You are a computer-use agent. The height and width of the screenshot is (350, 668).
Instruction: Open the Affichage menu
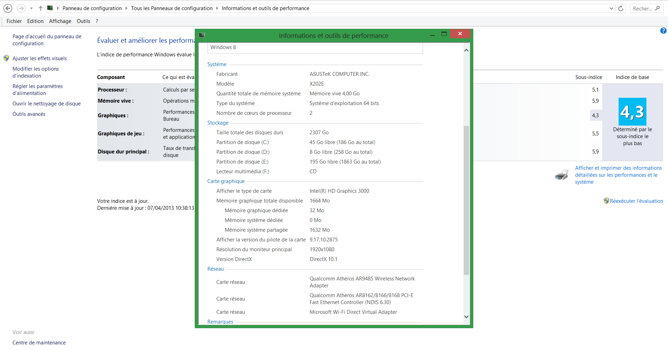pyautogui.click(x=60, y=21)
